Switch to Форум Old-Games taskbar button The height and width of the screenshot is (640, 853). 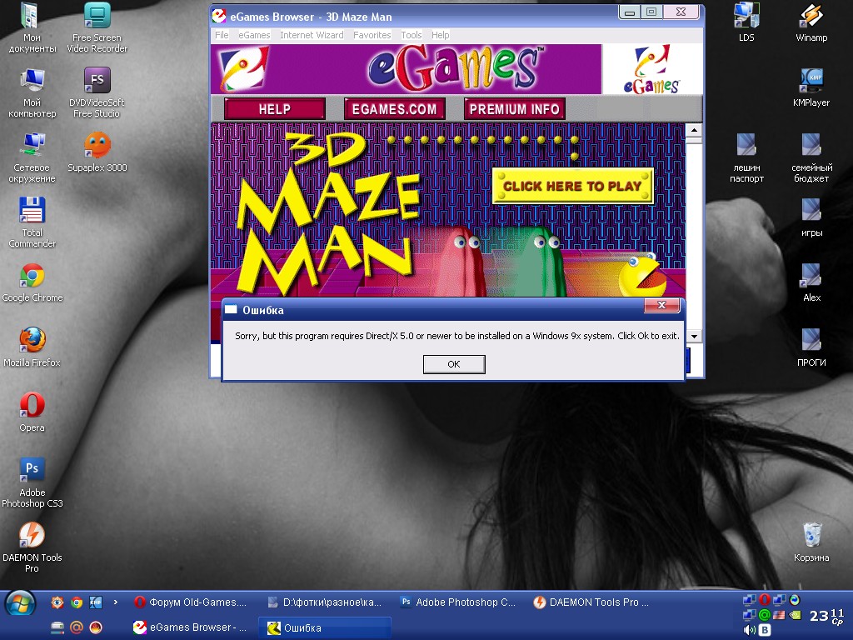click(190, 602)
